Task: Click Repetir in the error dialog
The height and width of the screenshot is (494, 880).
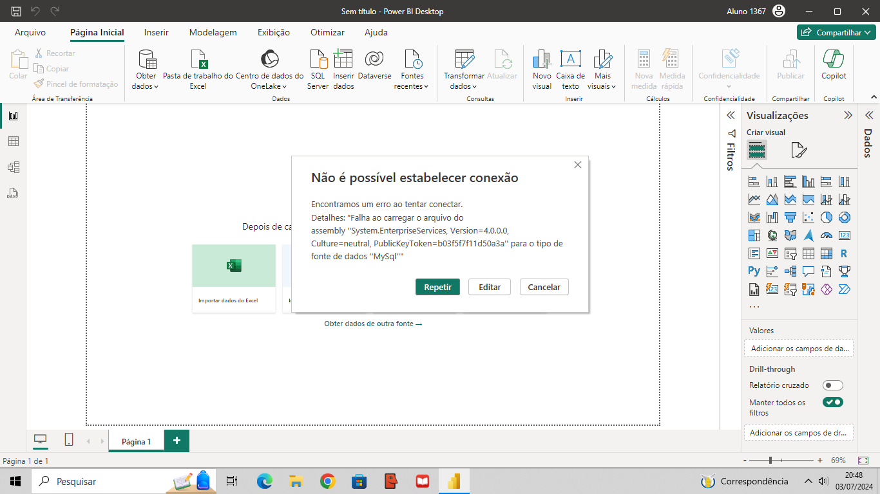Action: 437,287
